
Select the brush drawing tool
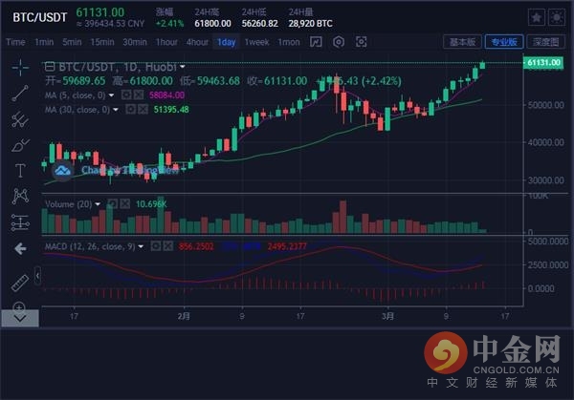pyautogui.click(x=20, y=145)
